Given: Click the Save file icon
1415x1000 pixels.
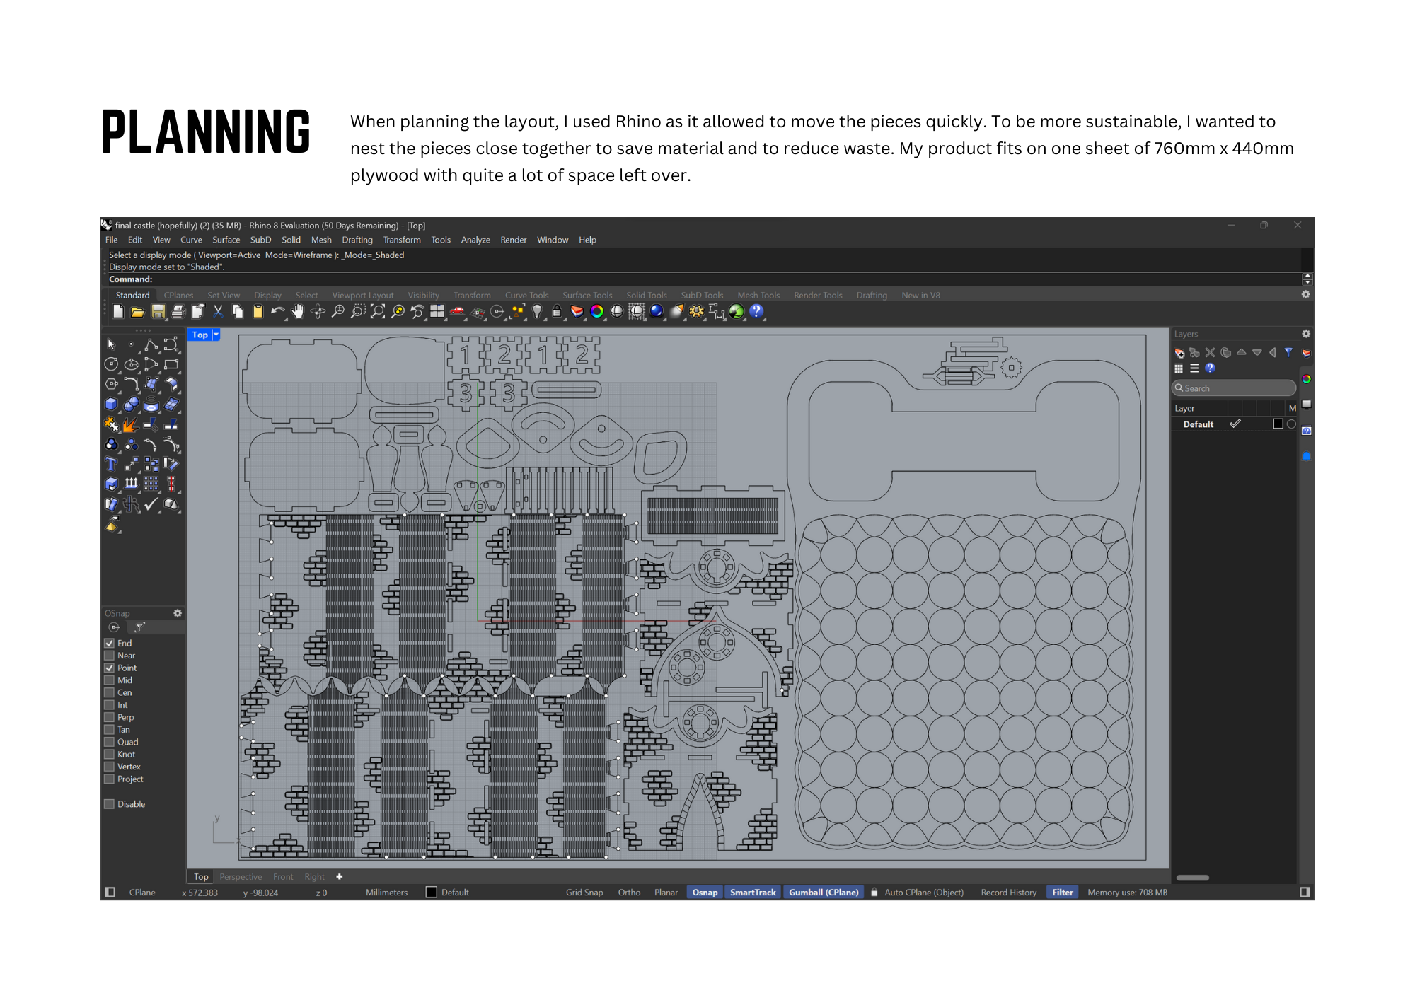Looking at the screenshot, I should [158, 312].
